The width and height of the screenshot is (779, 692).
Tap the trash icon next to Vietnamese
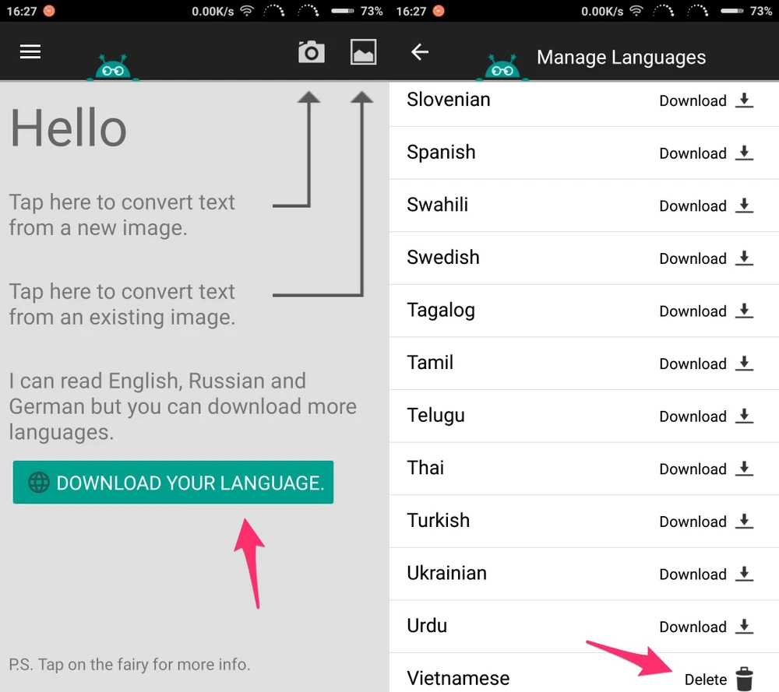coord(745,679)
